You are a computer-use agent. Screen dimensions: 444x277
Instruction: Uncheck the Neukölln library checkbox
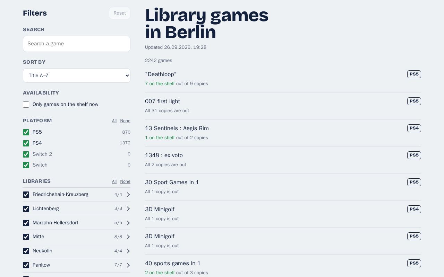pos(26,251)
